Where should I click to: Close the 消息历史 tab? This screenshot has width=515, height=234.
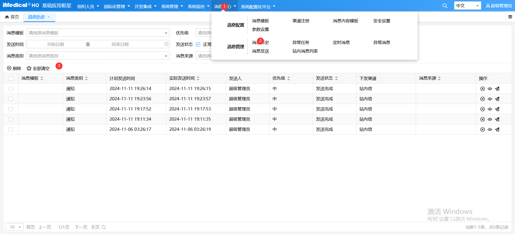pyautogui.click(x=49, y=17)
